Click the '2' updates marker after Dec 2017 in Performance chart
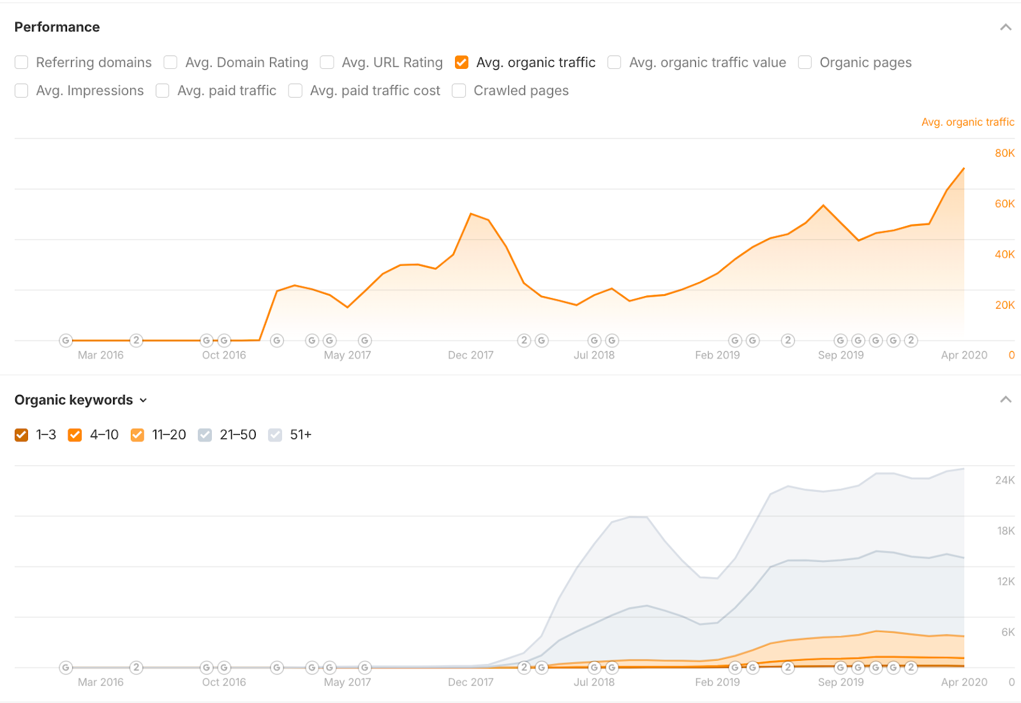The image size is (1021, 703). pos(524,341)
